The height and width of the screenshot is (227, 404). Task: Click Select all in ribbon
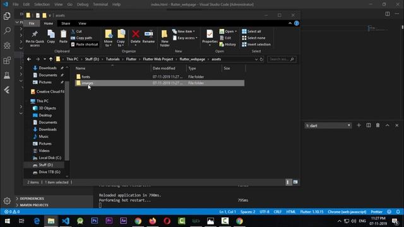251,32
